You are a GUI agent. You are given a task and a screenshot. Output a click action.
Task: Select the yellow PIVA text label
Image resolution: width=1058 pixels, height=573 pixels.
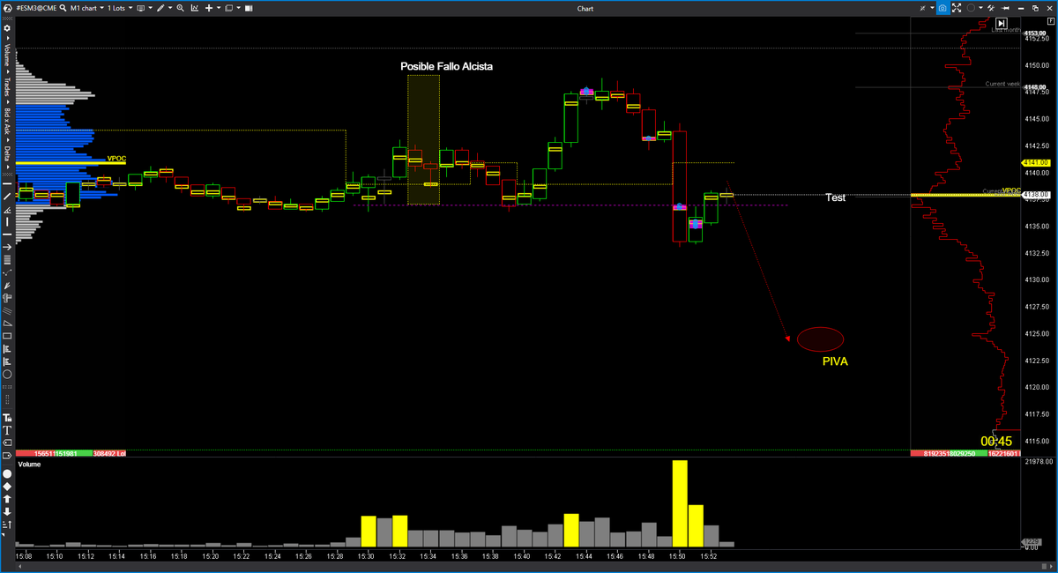[835, 361]
